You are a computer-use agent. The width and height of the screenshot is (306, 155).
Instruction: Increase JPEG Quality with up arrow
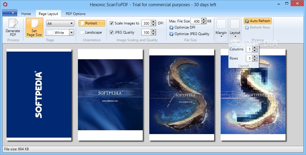click(x=153, y=31)
